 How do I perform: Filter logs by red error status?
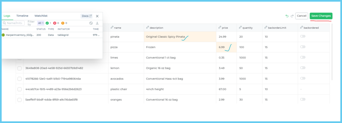(56, 23)
